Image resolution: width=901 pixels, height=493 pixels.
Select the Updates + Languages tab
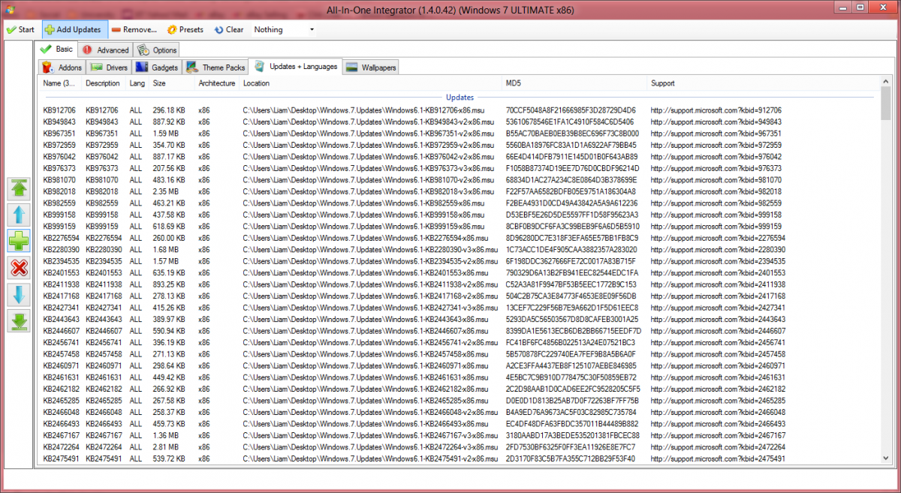296,66
